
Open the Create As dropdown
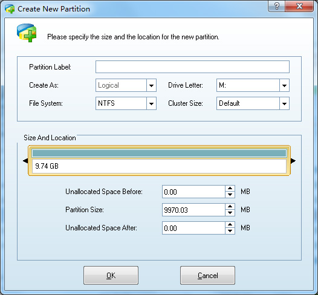point(151,85)
